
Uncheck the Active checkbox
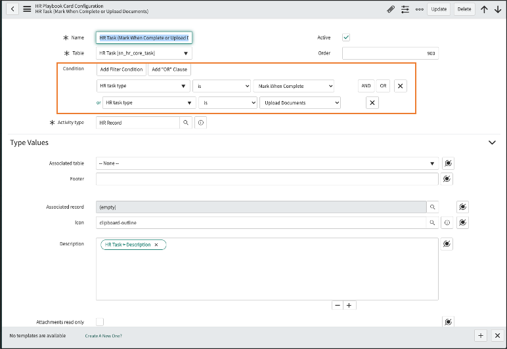coord(346,37)
